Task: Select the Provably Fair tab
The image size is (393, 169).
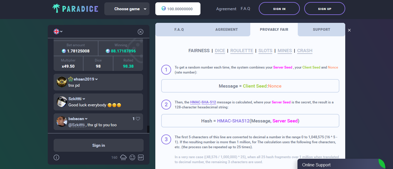Action: [x=274, y=30]
